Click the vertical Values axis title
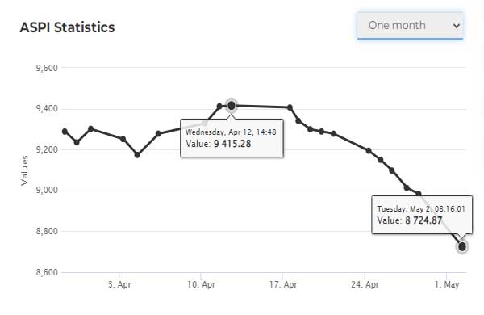 [24, 170]
